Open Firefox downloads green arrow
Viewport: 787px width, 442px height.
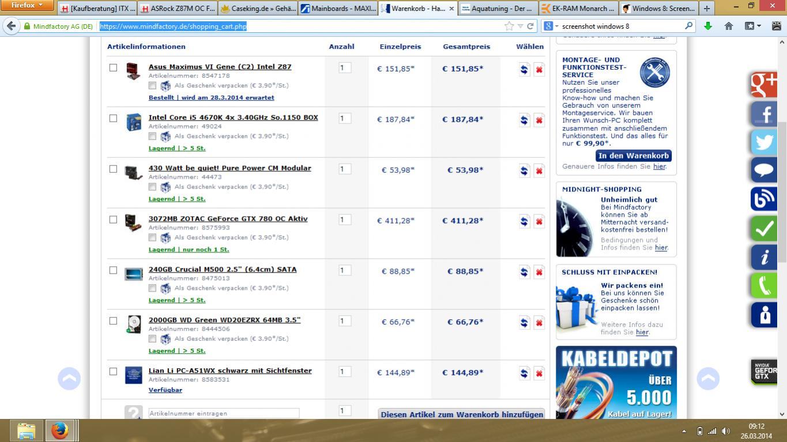pos(708,26)
